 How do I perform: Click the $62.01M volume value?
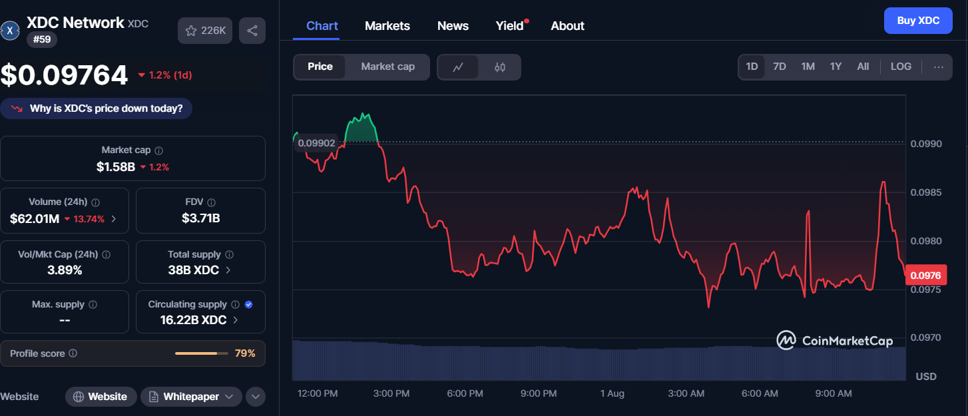tap(35, 218)
